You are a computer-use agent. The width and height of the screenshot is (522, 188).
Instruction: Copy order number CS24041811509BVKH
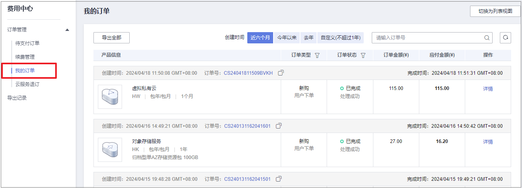point(281,73)
